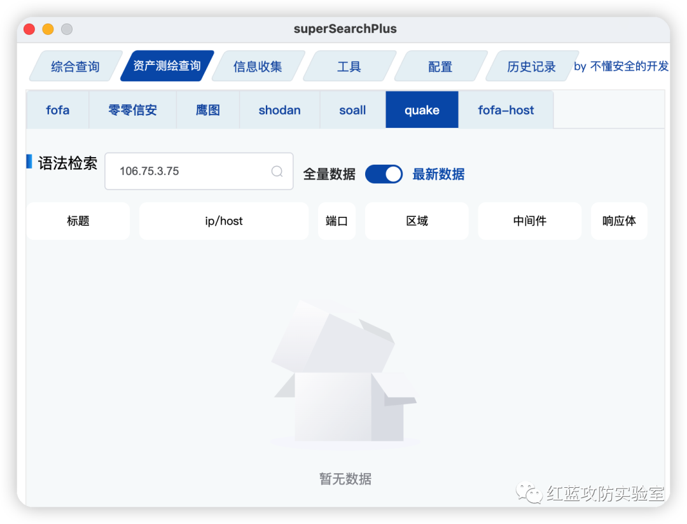This screenshot has width=687, height=524.
Task: Click the 中间件 column header
Action: (x=530, y=221)
